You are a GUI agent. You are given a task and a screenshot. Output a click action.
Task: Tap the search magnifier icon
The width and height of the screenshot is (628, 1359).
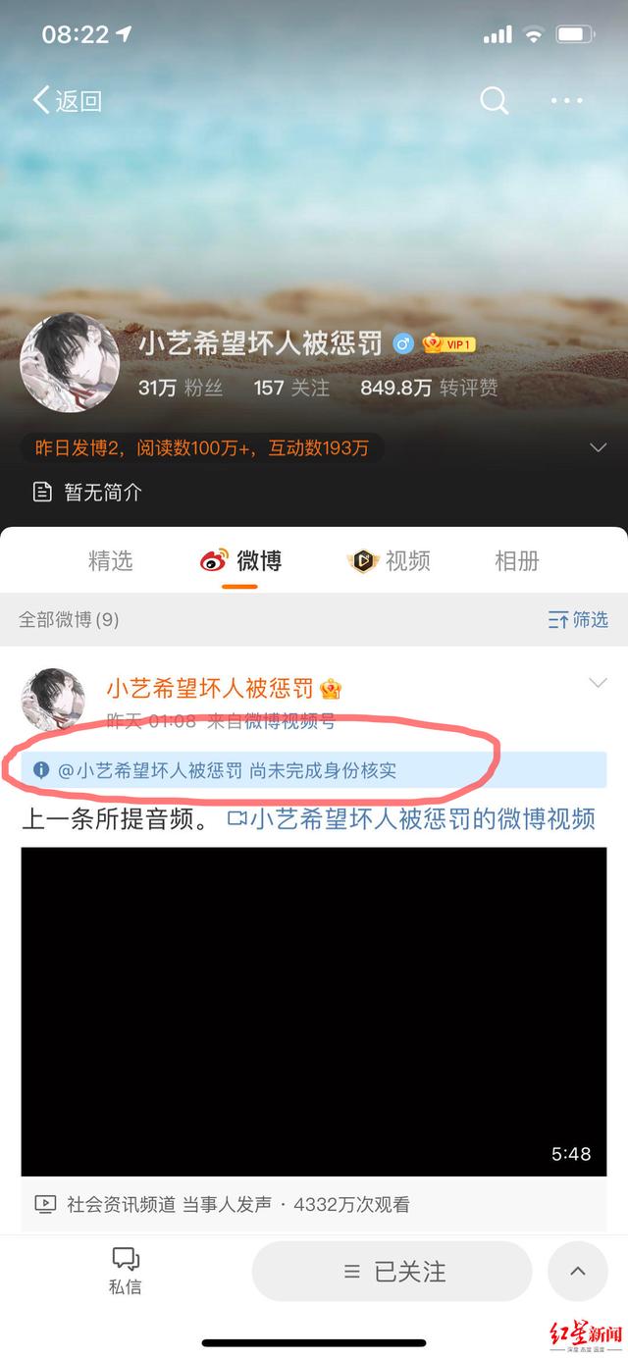click(x=494, y=100)
